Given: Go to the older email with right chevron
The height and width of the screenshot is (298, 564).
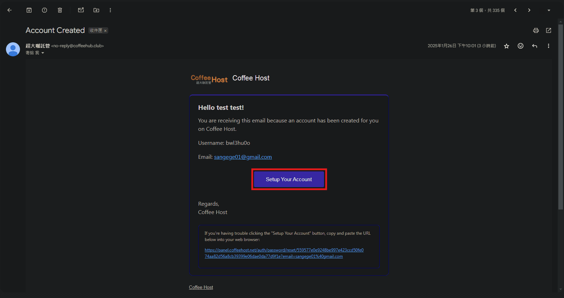Looking at the screenshot, I should pos(529,10).
